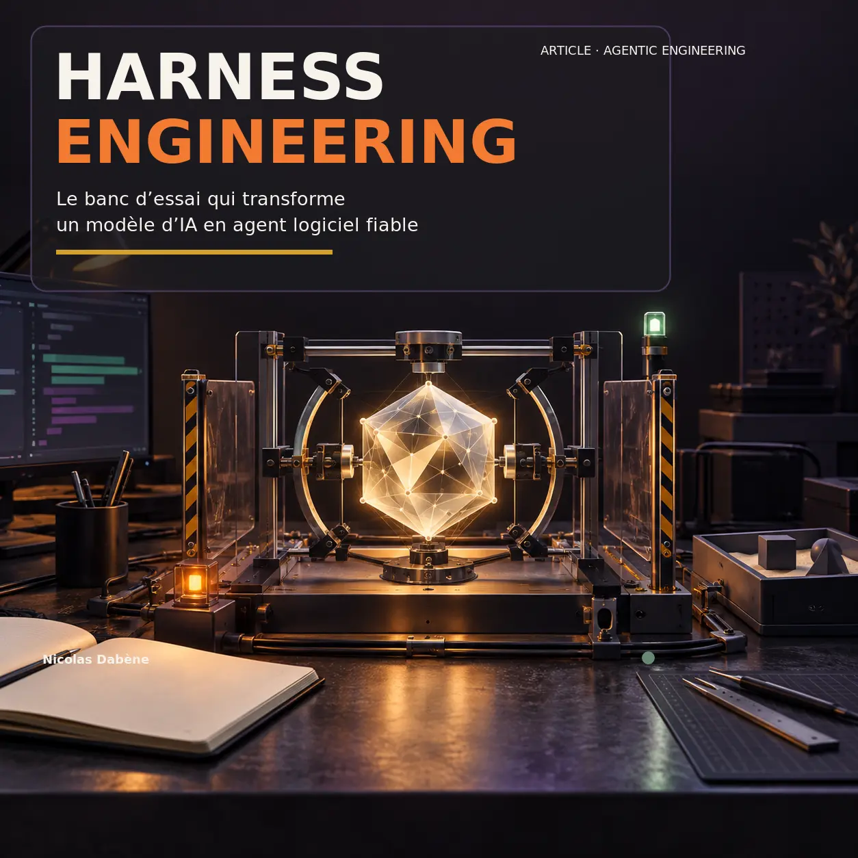858x858 pixels.
Task: Click the "ARTICLE · AGENTIC ENGINEERING" category label
Action: 642,51
